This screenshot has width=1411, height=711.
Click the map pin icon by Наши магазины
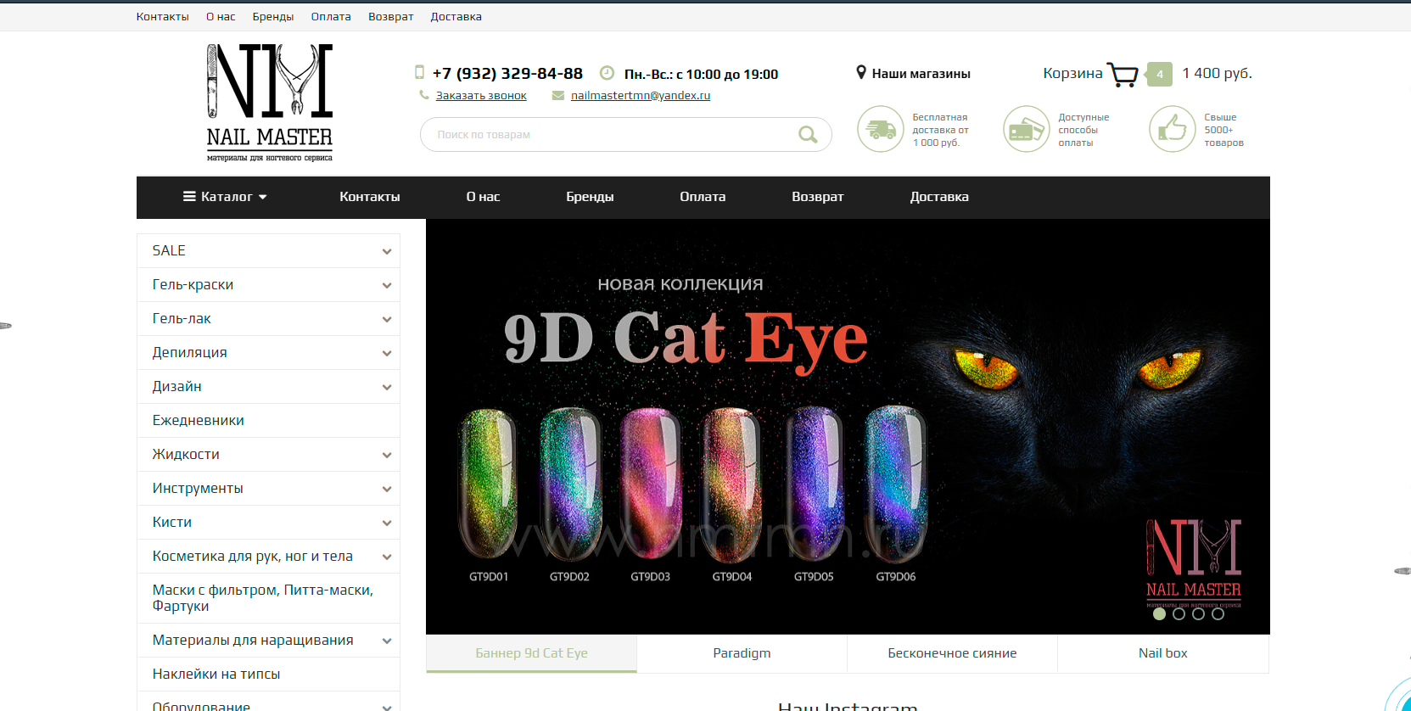tap(861, 73)
